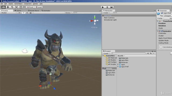Select Directional Light in Hierarchy
The image size is (172, 96).
point(110,20)
